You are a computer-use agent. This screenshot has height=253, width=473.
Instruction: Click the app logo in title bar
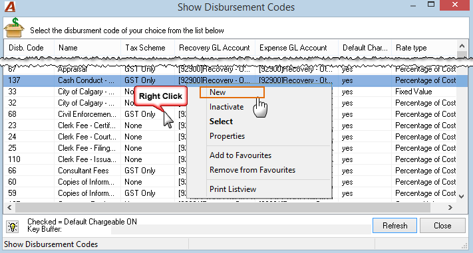(x=10, y=7)
